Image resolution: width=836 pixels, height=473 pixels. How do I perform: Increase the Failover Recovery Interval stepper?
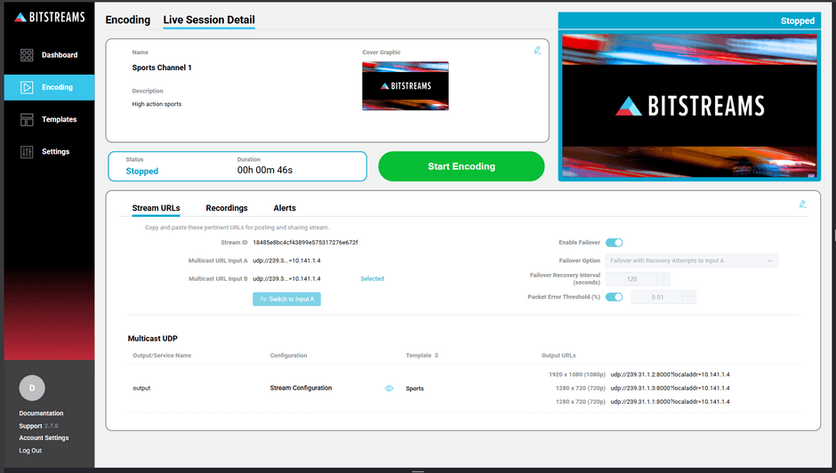(663, 276)
